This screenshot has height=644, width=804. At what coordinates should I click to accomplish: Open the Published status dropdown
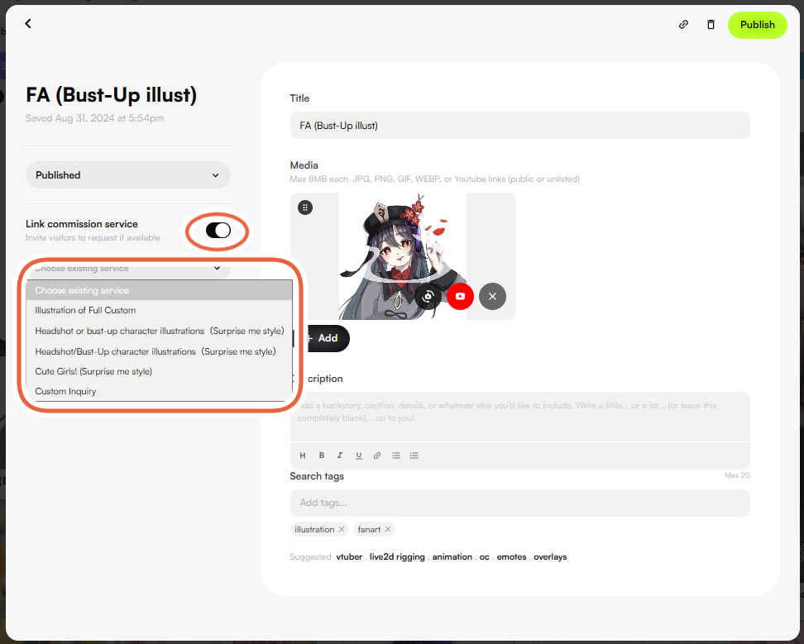[128, 175]
